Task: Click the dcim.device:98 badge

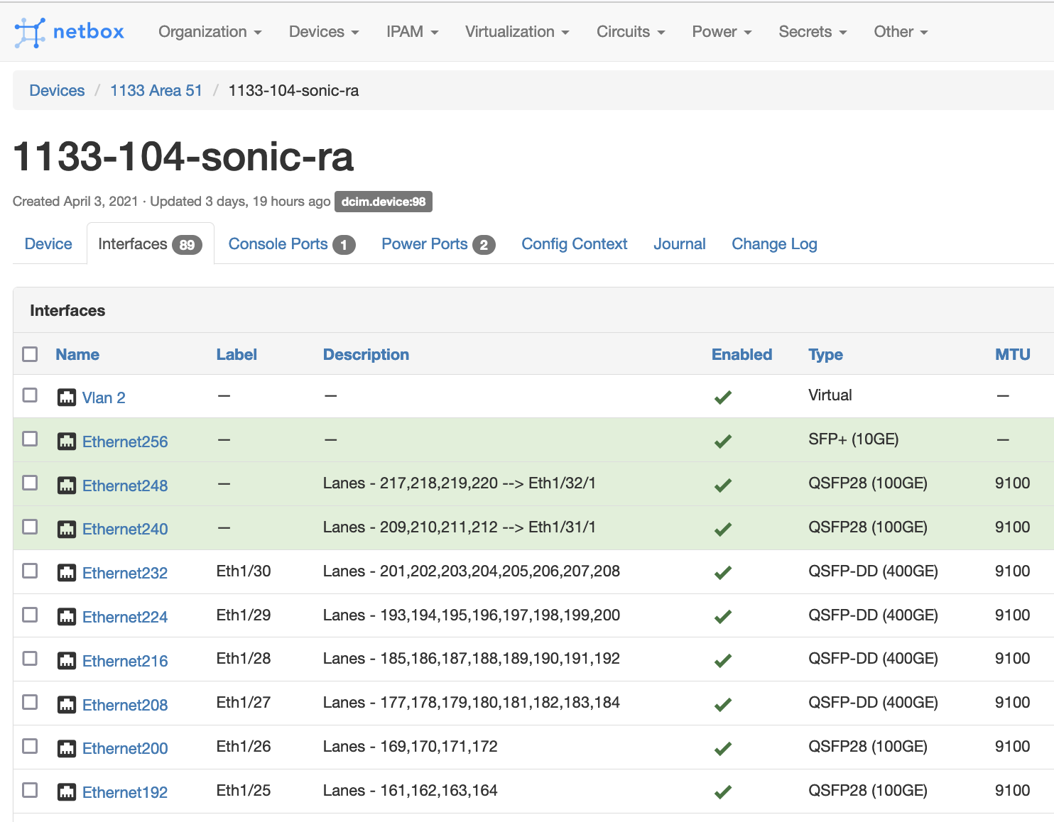Action: point(383,202)
